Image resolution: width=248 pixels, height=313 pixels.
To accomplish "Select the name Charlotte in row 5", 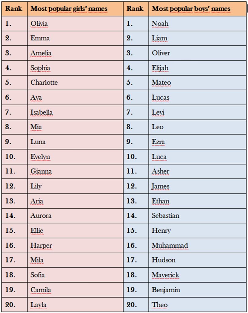I will 44,83.
